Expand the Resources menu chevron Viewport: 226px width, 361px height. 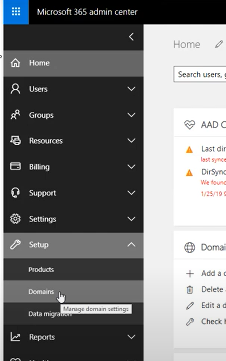click(x=131, y=141)
